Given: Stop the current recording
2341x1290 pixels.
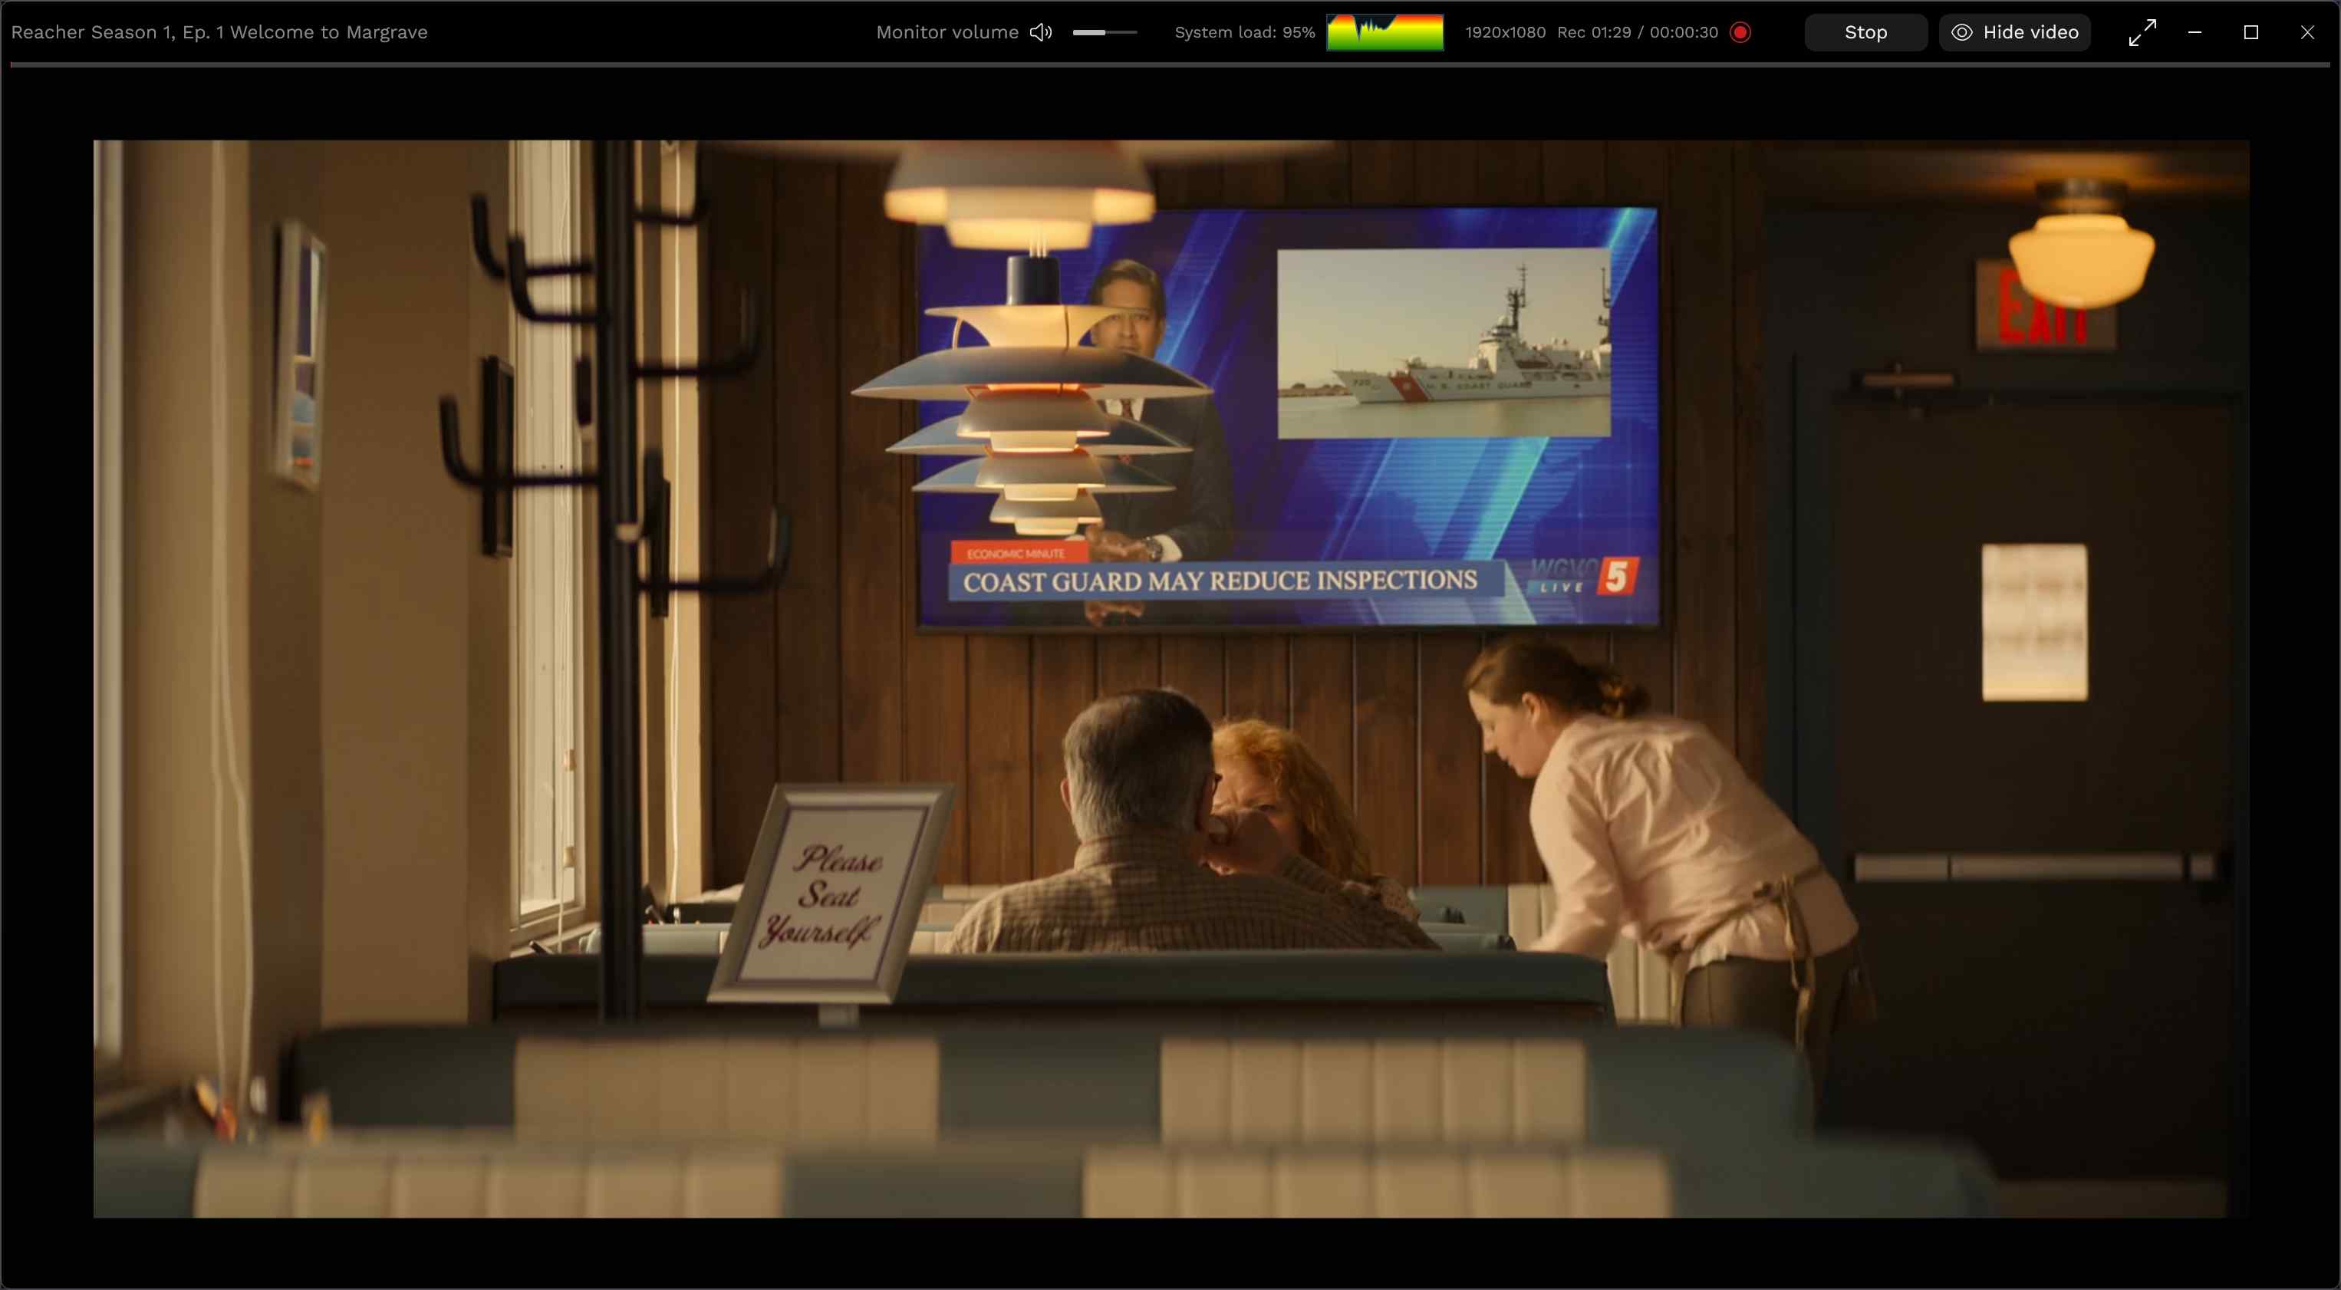Looking at the screenshot, I should point(1865,31).
